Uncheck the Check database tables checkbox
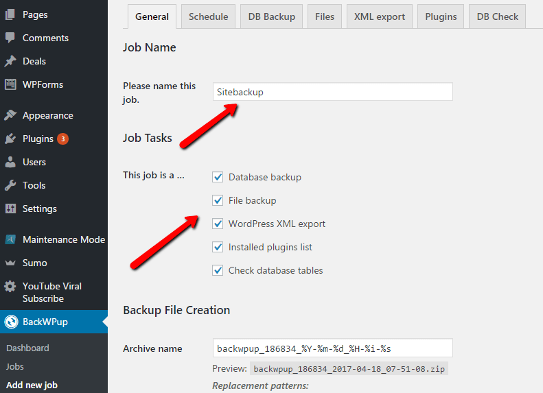543x393 pixels. 218,270
